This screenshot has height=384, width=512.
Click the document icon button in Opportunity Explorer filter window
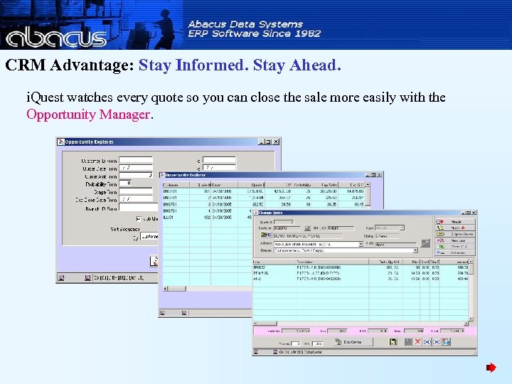point(154,261)
